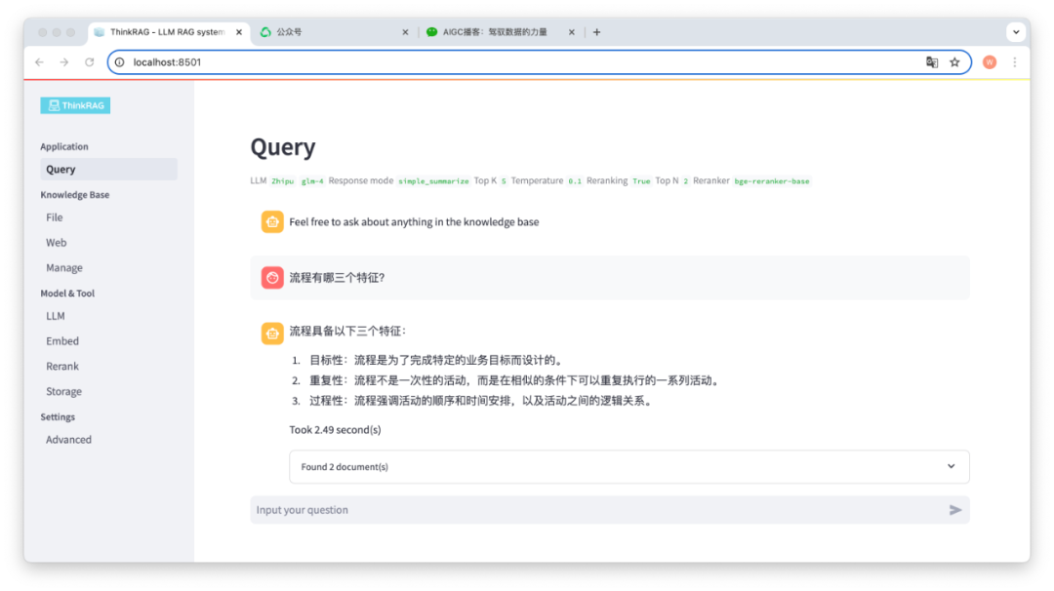Open the browser tab search chevron
Image resolution: width=1054 pixels, height=591 pixels.
point(1016,31)
